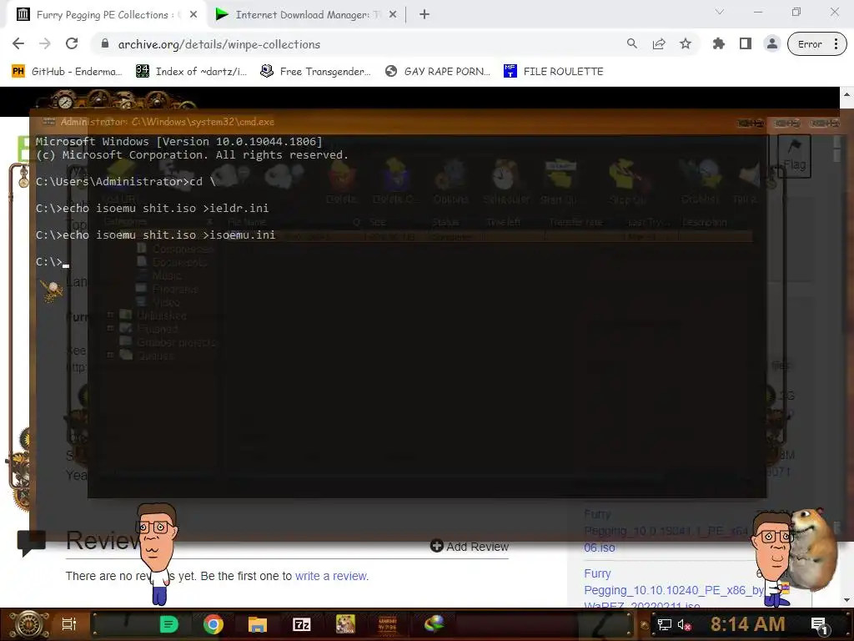Image resolution: width=854 pixels, height=641 pixels.
Task: Close the Internet Download Manager tab
Action: click(x=393, y=15)
